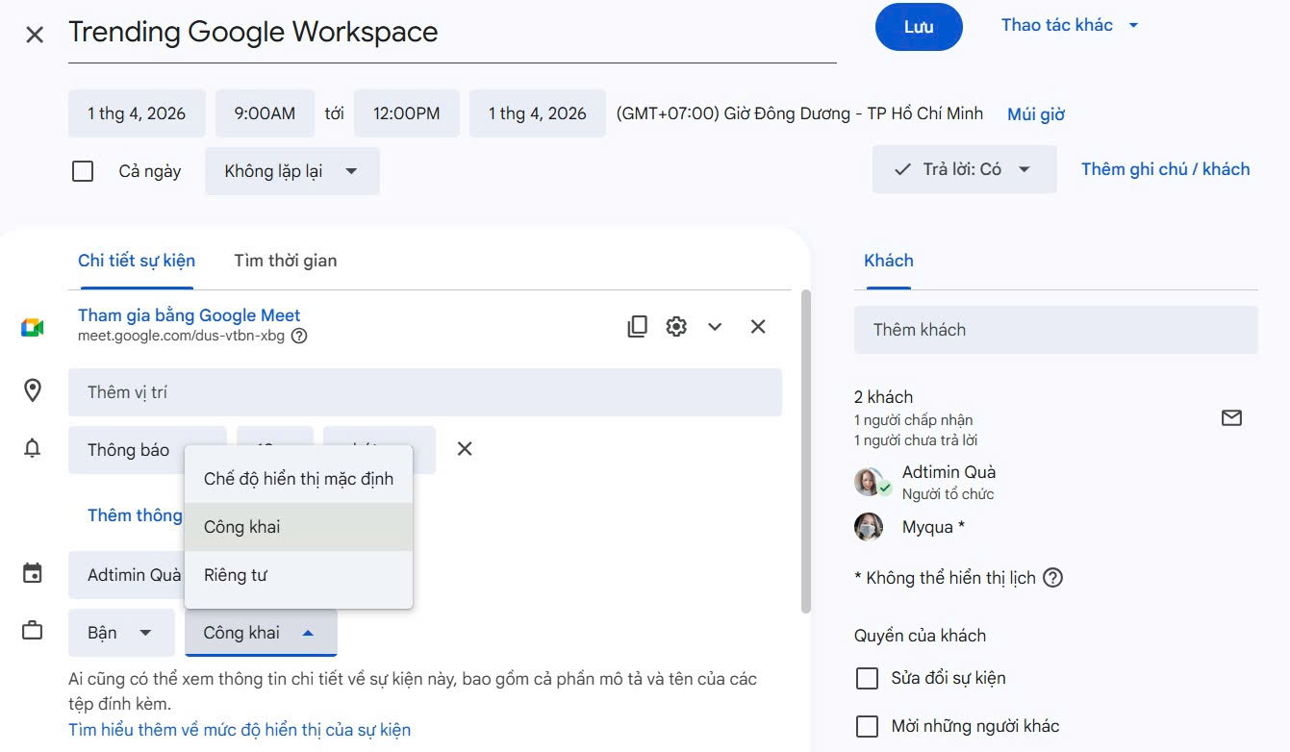
Task: Enable the Cả ngày all-day checkbox
Action: click(x=84, y=171)
